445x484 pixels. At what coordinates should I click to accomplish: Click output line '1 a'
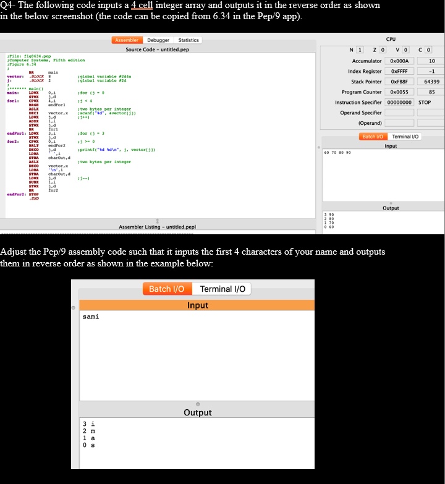coord(88,438)
